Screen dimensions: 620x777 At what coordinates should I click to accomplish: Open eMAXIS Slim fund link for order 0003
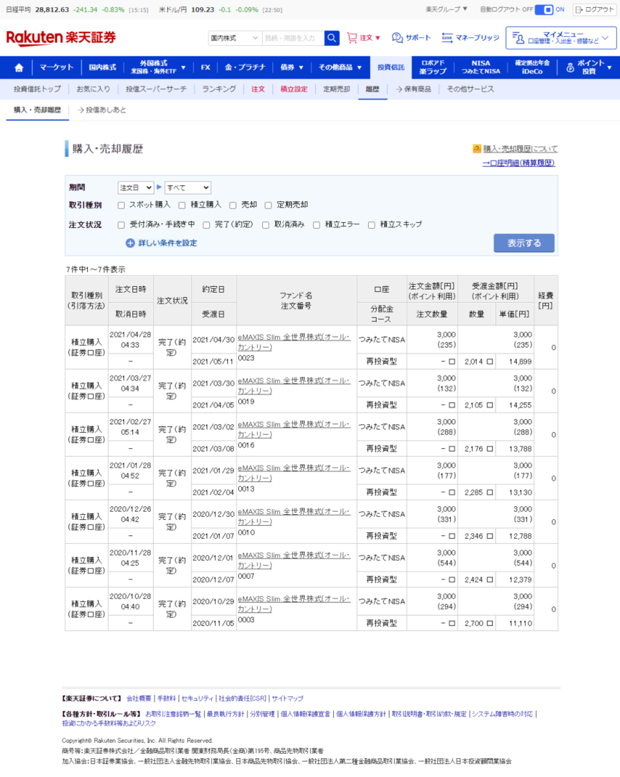coord(294,604)
